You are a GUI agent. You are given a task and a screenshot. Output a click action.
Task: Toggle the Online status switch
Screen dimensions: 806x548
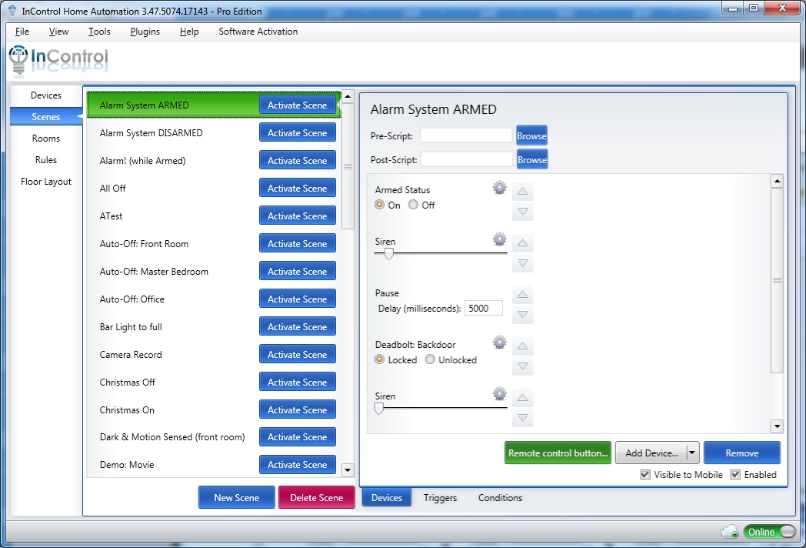(770, 532)
